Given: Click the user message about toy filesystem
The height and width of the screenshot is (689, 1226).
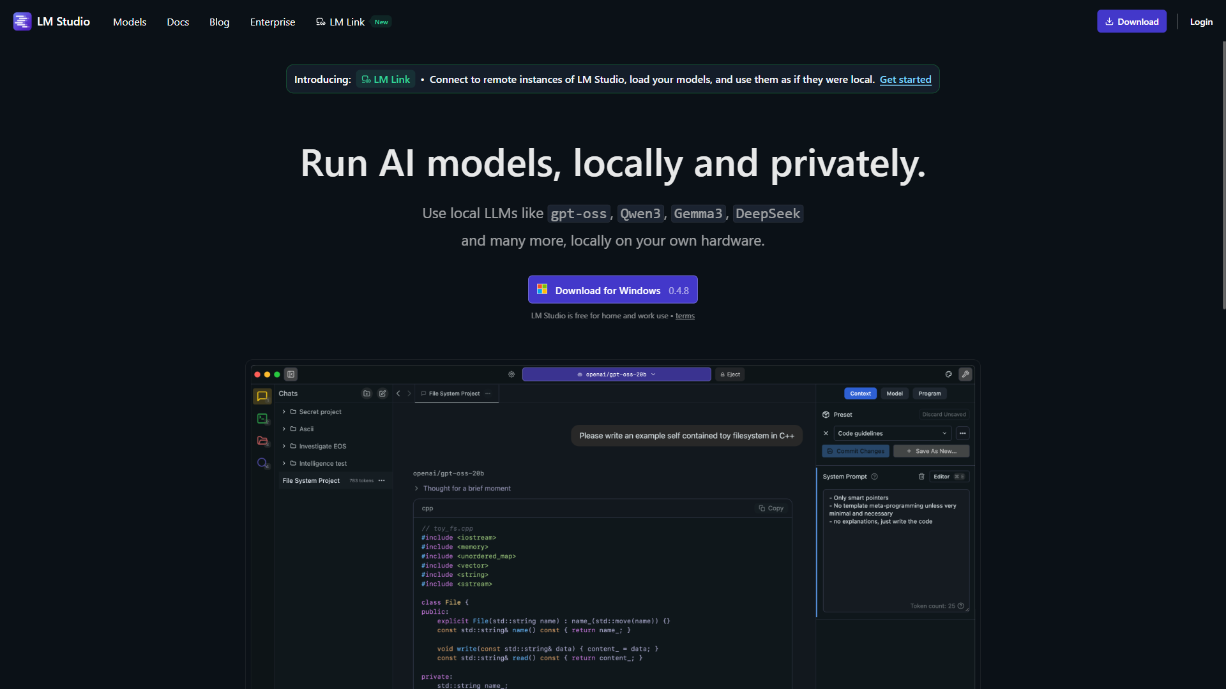Looking at the screenshot, I should pyautogui.click(x=686, y=436).
